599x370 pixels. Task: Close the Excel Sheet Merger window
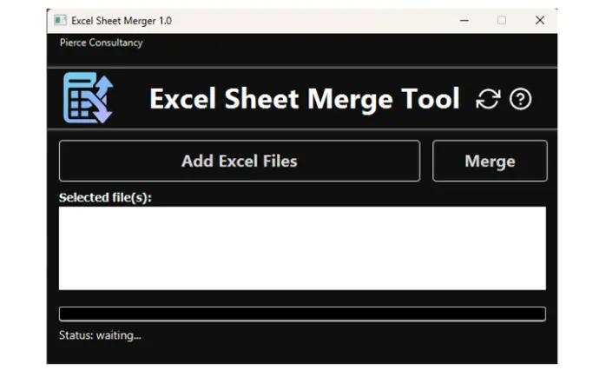tap(540, 20)
